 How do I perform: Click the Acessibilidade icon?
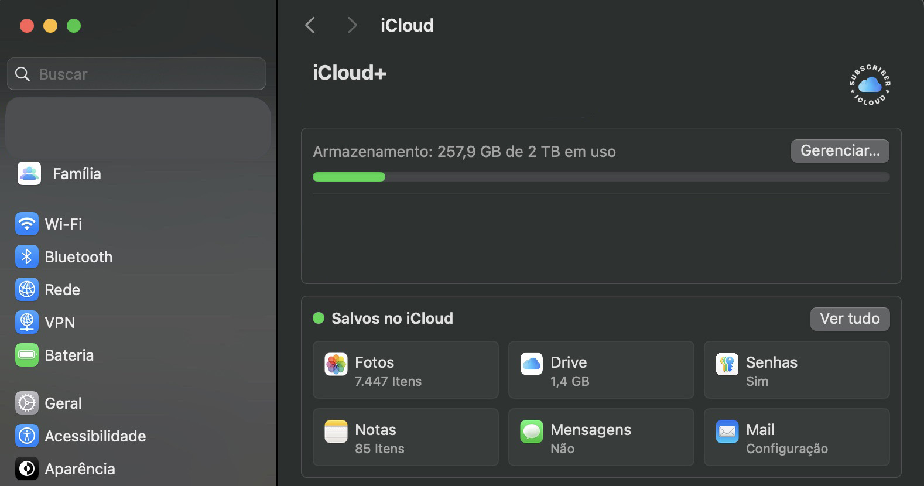point(26,436)
